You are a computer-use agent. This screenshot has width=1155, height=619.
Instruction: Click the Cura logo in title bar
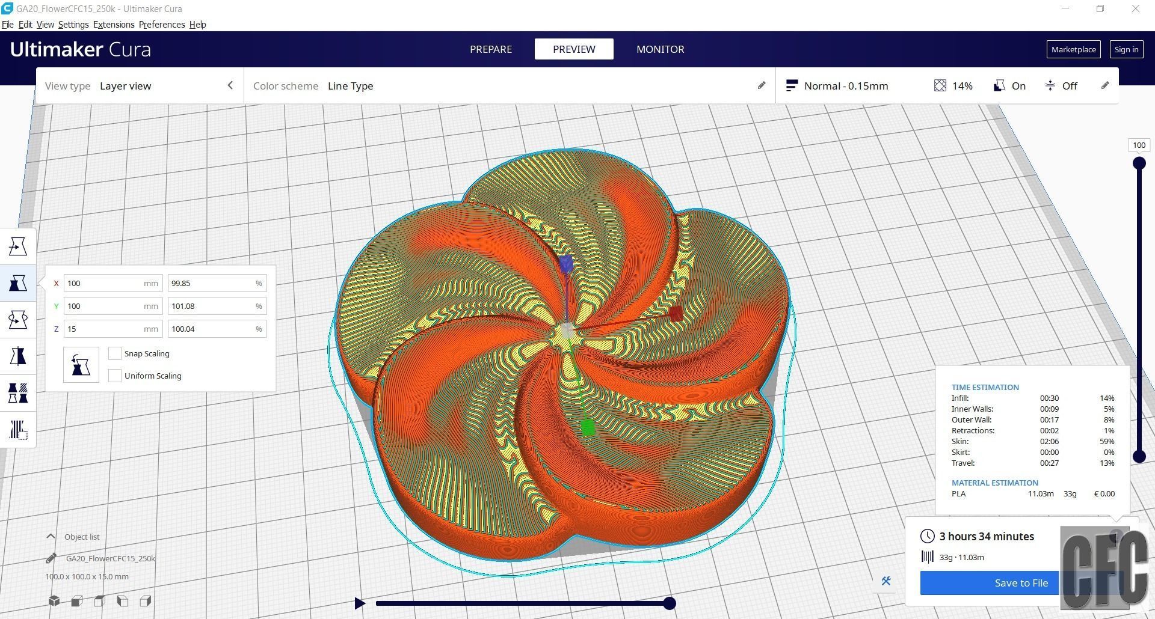pos(7,8)
